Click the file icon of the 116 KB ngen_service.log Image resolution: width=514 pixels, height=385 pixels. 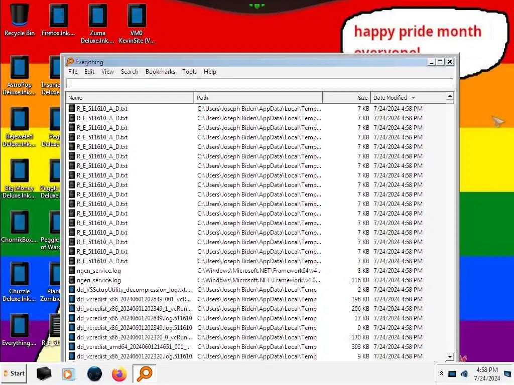[72, 280]
